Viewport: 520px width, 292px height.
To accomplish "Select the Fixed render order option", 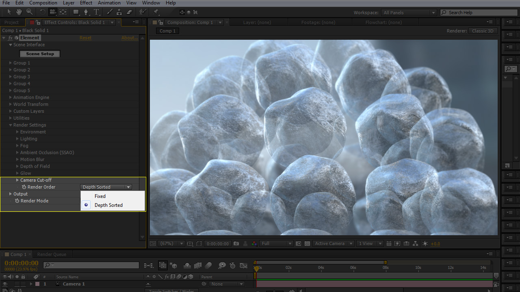I will click(100, 196).
